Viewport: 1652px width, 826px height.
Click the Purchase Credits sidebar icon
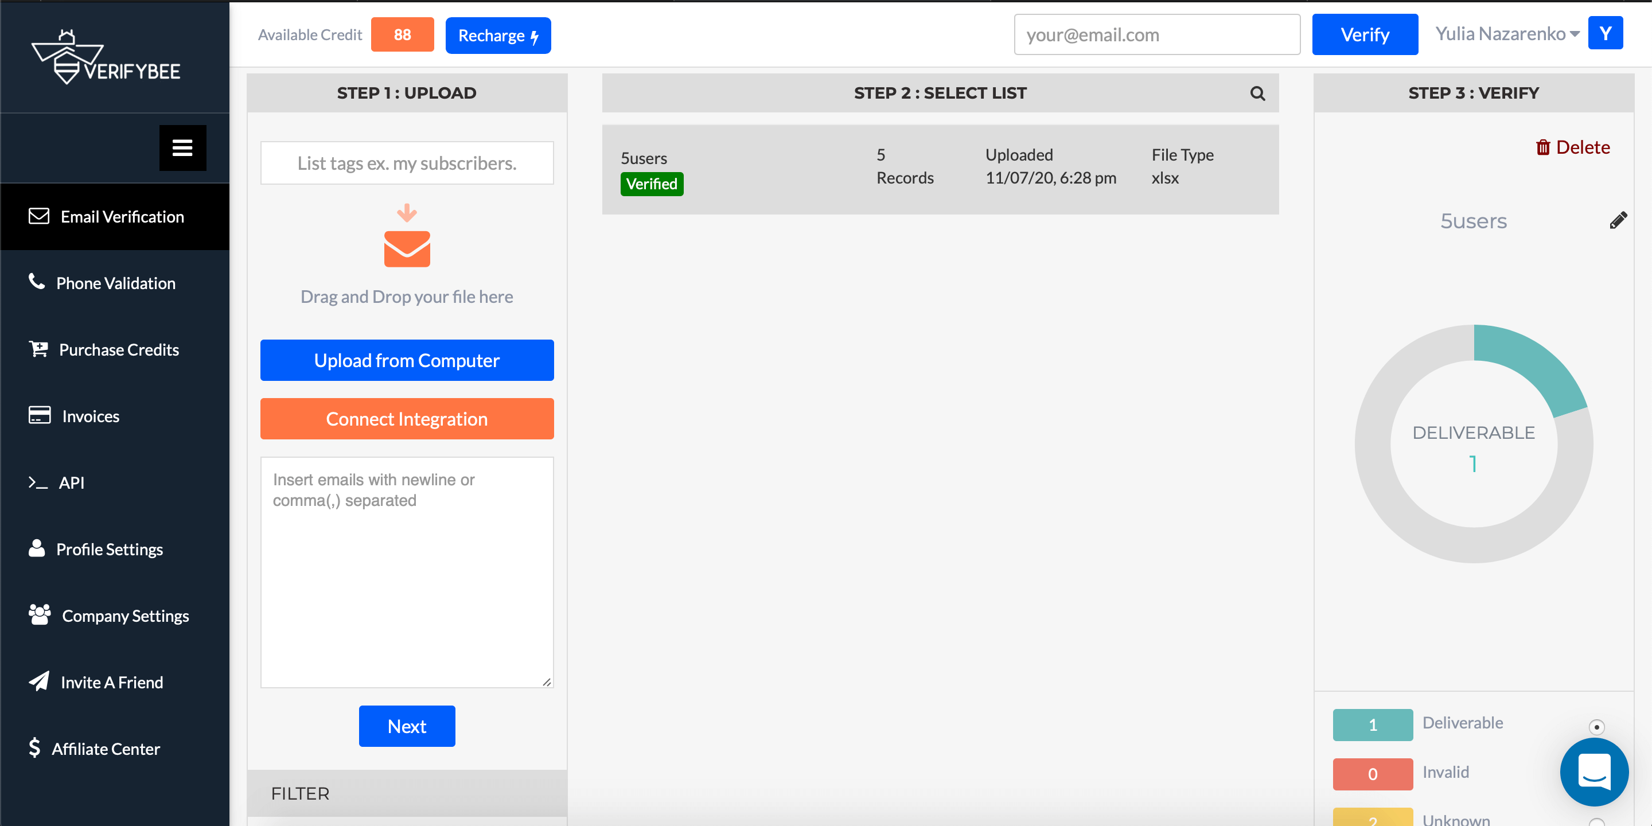coord(39,349)
